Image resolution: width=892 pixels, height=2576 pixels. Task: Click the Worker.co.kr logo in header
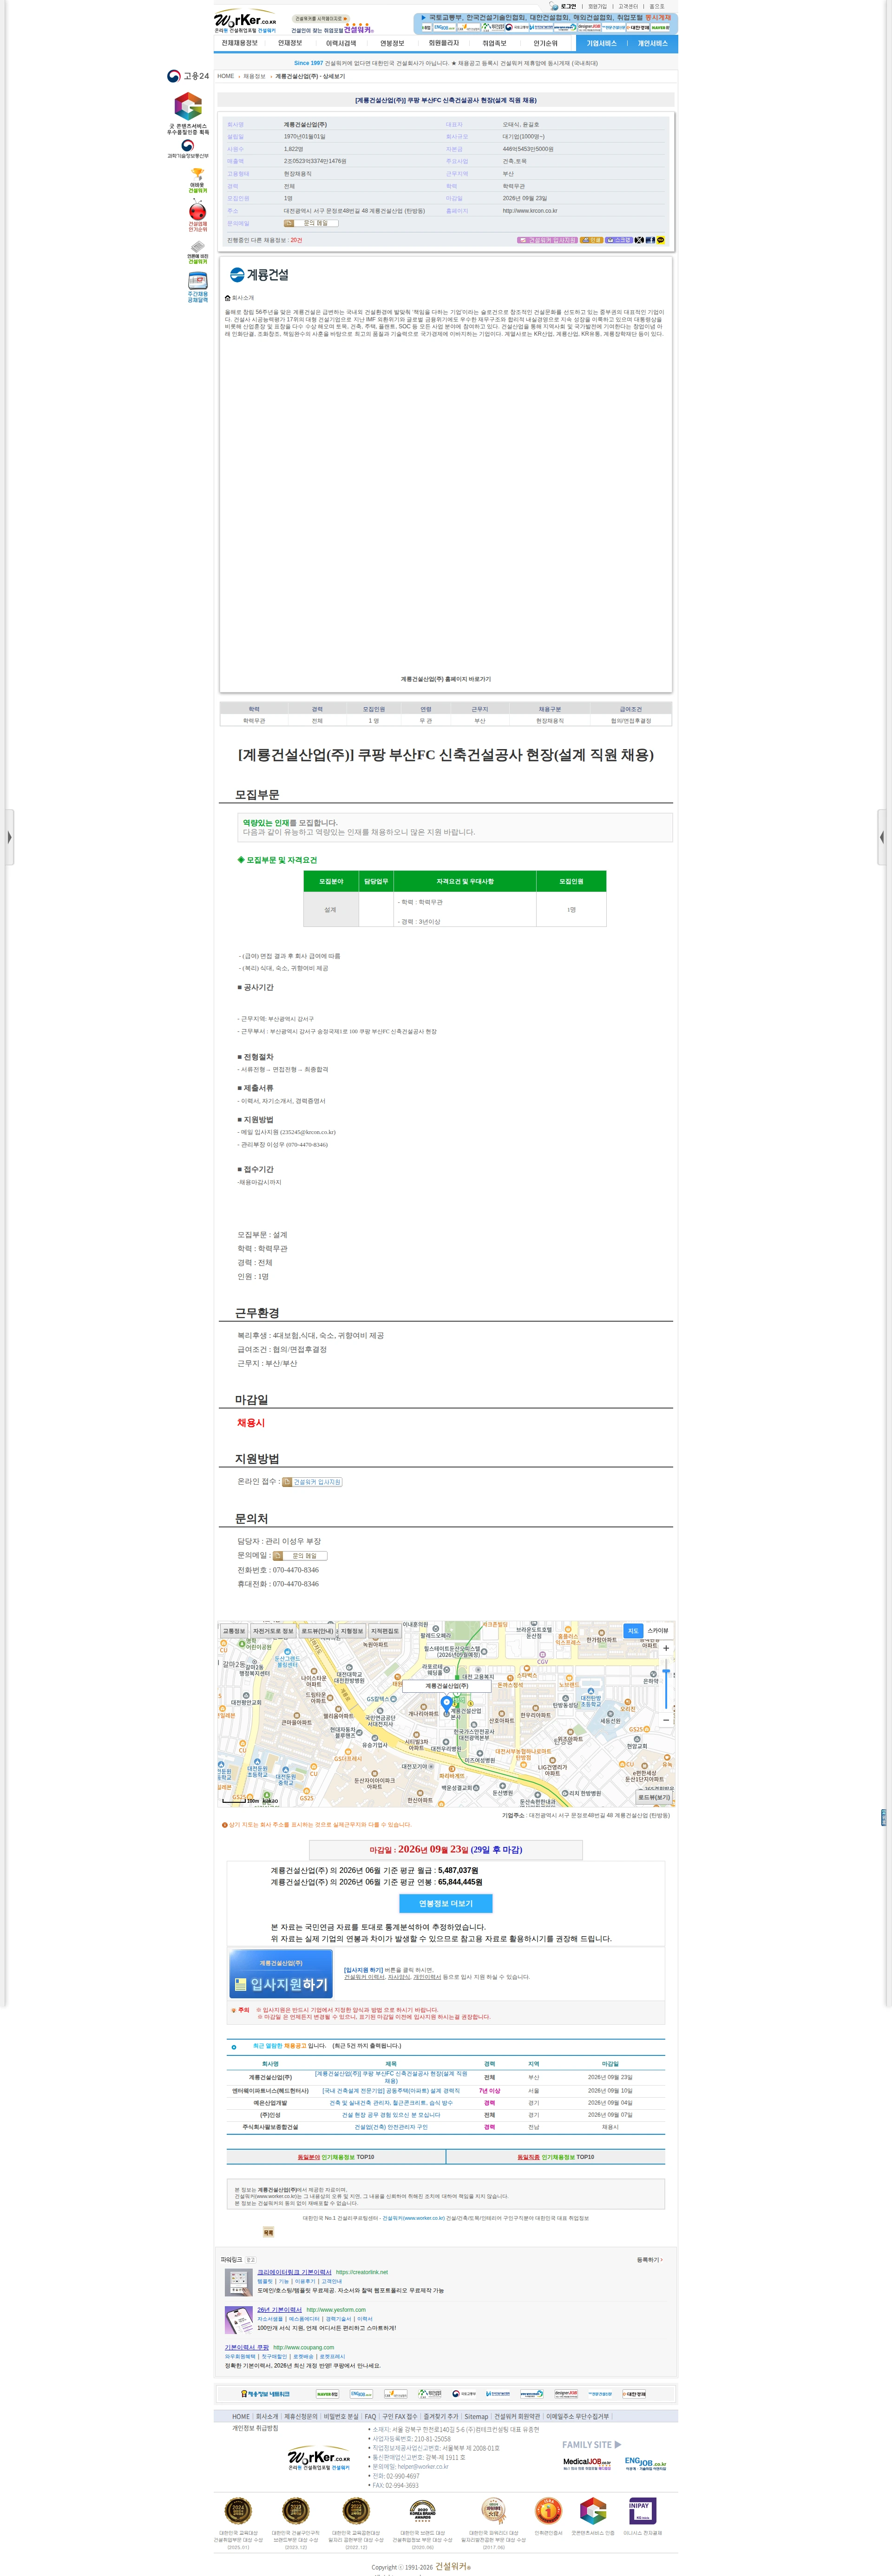245,21
